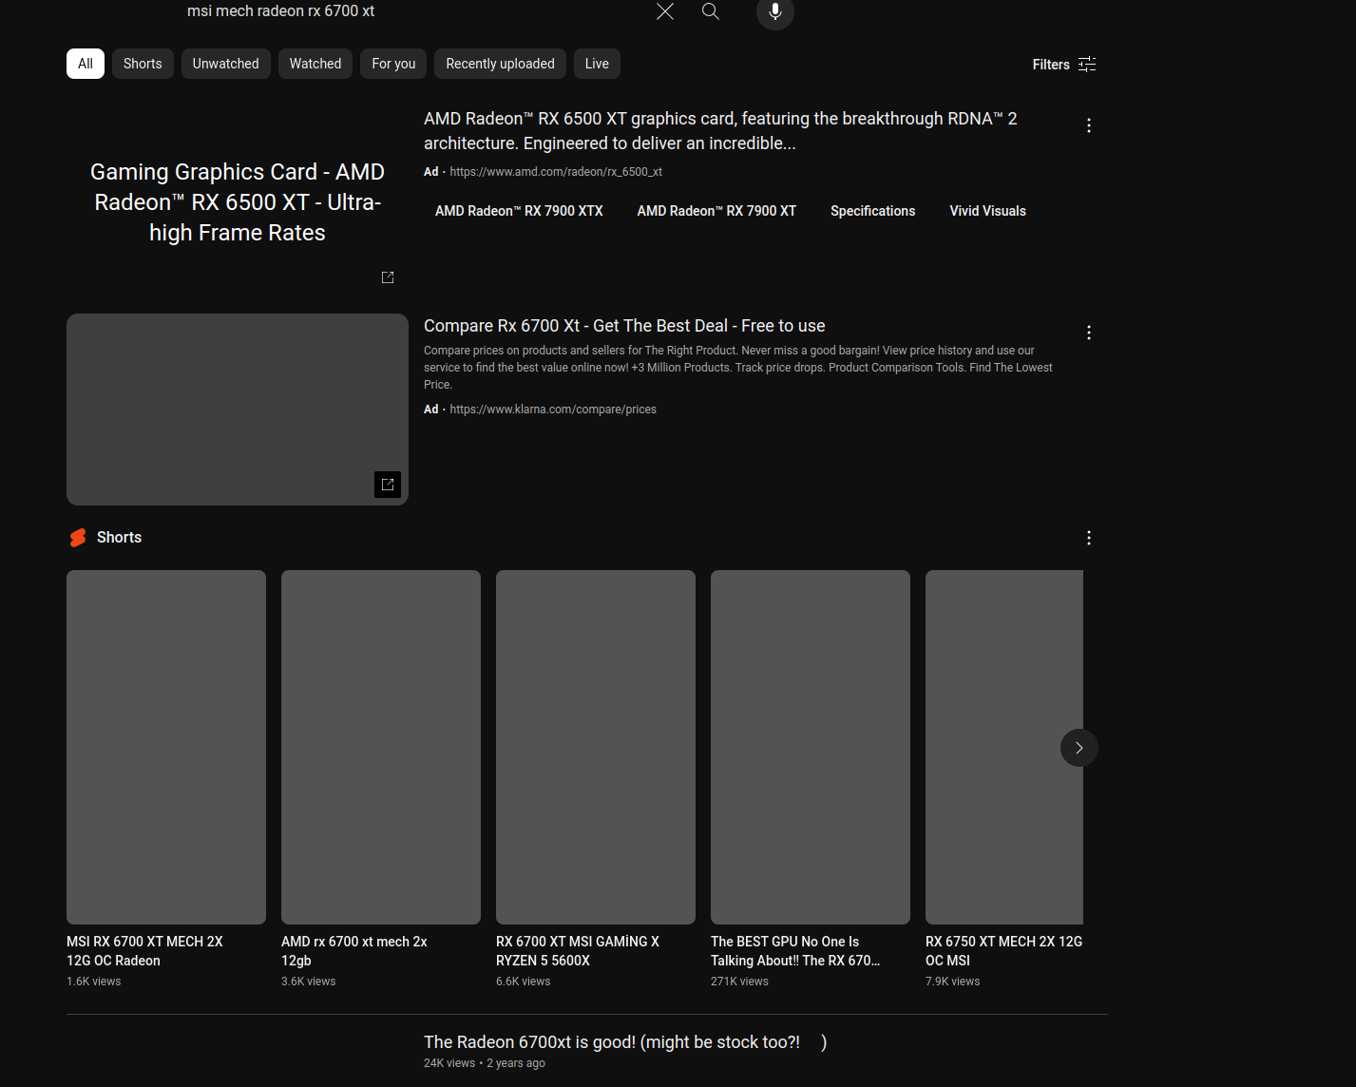This screenshot has height=1087, width=1356.
Task: Choose the For you filter chip
Action: (x=393, y=64)
